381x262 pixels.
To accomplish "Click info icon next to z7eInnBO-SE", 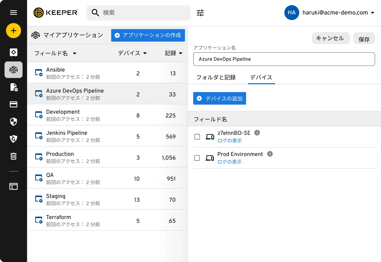I will [x=257, y=133].
